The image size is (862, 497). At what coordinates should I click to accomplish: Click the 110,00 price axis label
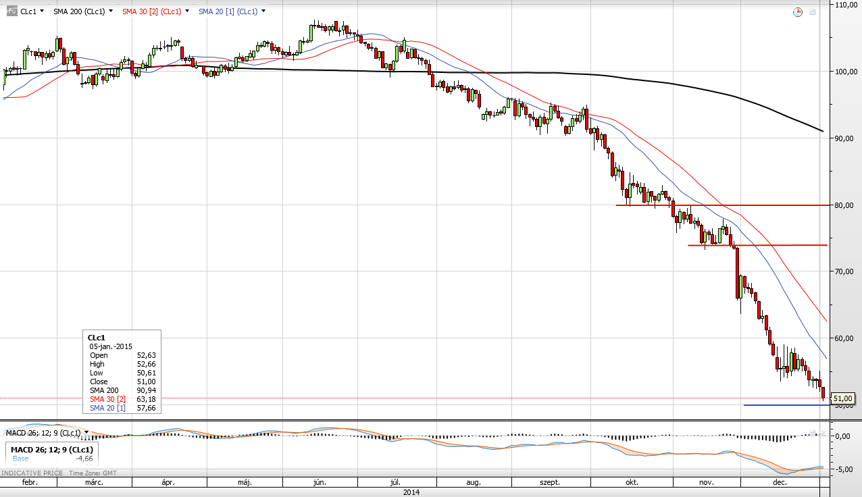pos(846,5)
